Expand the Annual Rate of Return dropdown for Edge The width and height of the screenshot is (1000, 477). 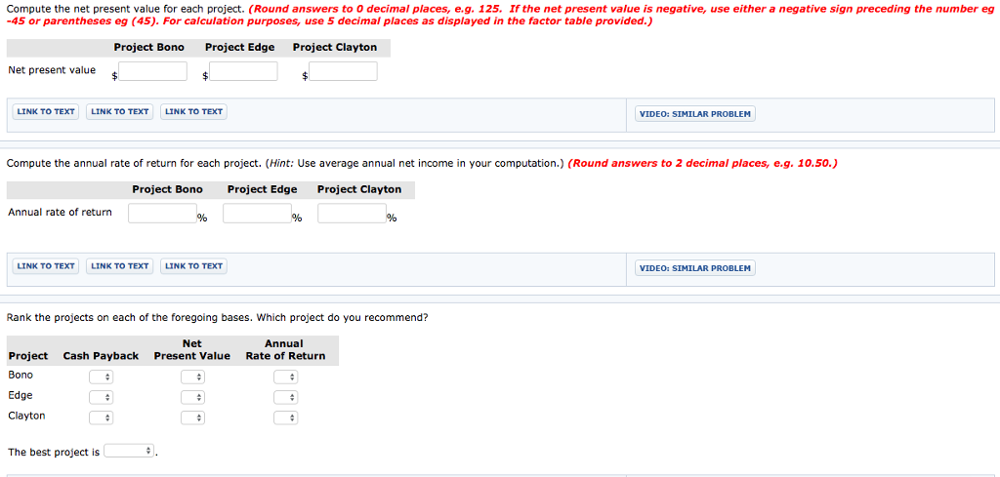pyautogui.click(x=285, y=397)
